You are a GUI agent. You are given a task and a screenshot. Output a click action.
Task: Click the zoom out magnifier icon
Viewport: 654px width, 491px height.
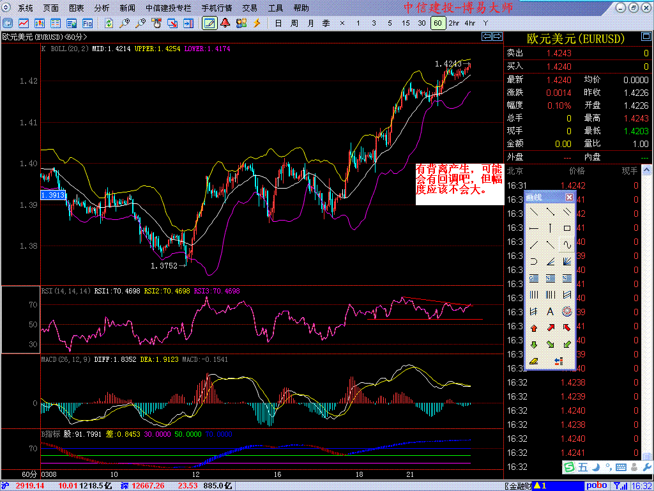pyautogui.click(x=141, y=23)
